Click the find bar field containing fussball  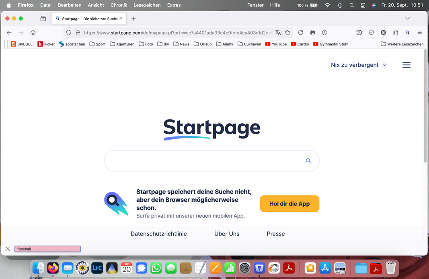pos(47,249)
